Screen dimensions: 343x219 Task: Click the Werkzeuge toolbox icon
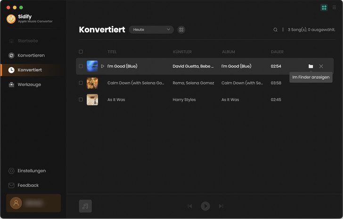[11, 84]
